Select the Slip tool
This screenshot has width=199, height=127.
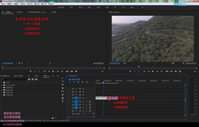pyautogui.click(x=63, y=91)
